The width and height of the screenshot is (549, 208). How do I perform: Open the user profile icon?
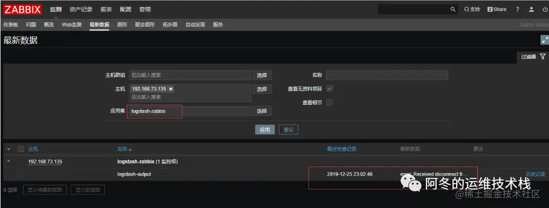click(x=531, y=10)
